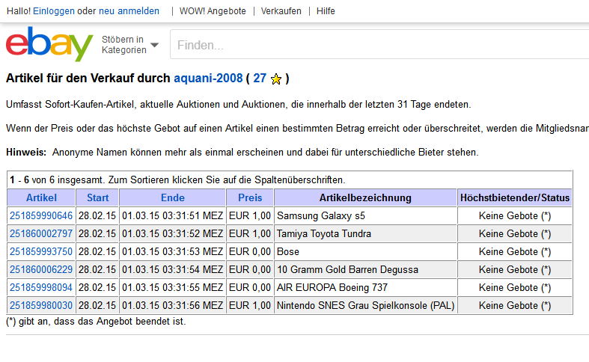589x362 pixels.
Task: Click start date 28.02.15 in Nintendo row
Action: 97,306
